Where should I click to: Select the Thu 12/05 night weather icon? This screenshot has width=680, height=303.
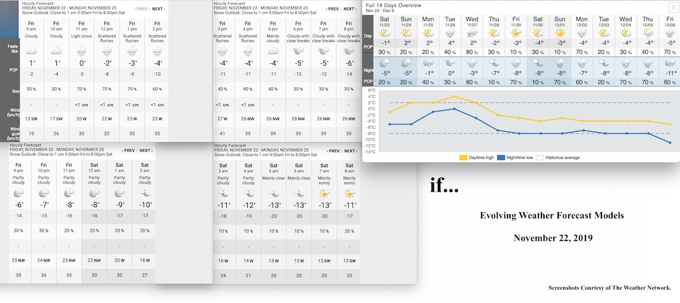648,62
